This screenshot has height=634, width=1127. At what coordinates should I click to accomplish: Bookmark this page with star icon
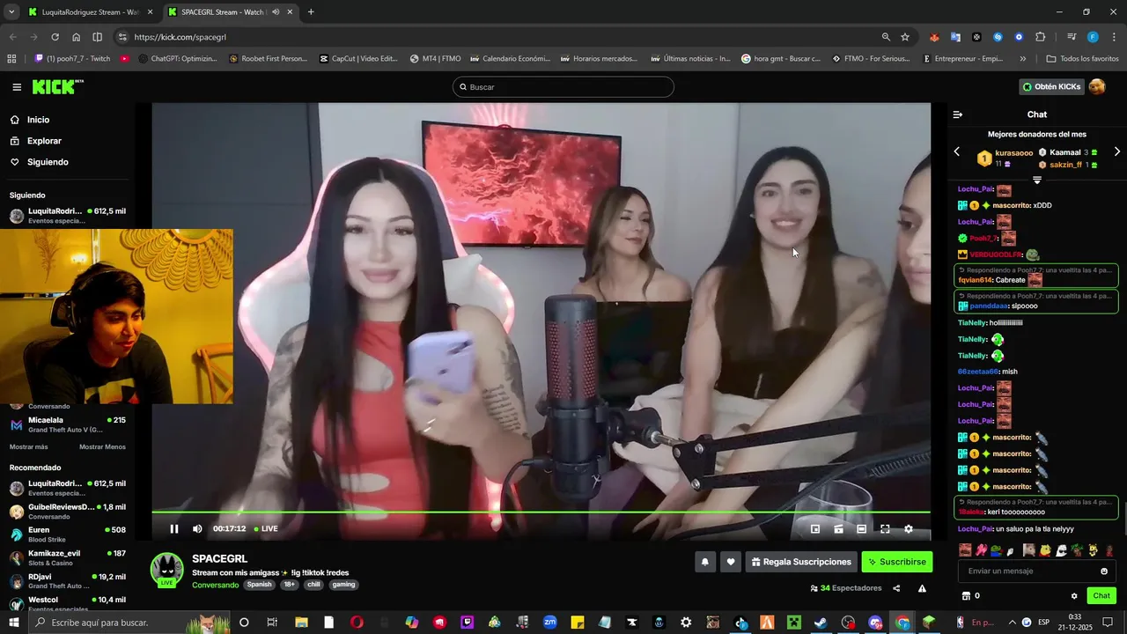click(905, 37)
